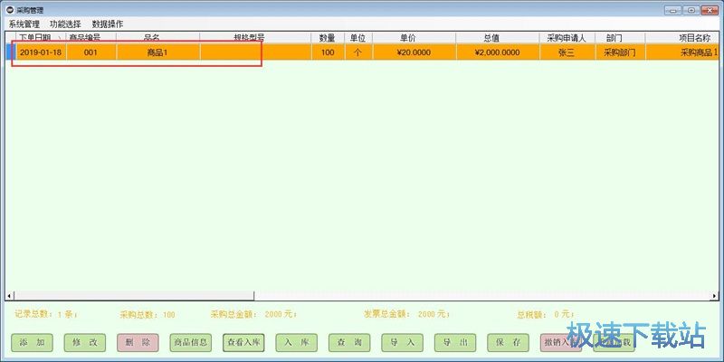Click the 记录总数 status label
Viewport: 724px width, 362px height.
(x=46, y=314)
